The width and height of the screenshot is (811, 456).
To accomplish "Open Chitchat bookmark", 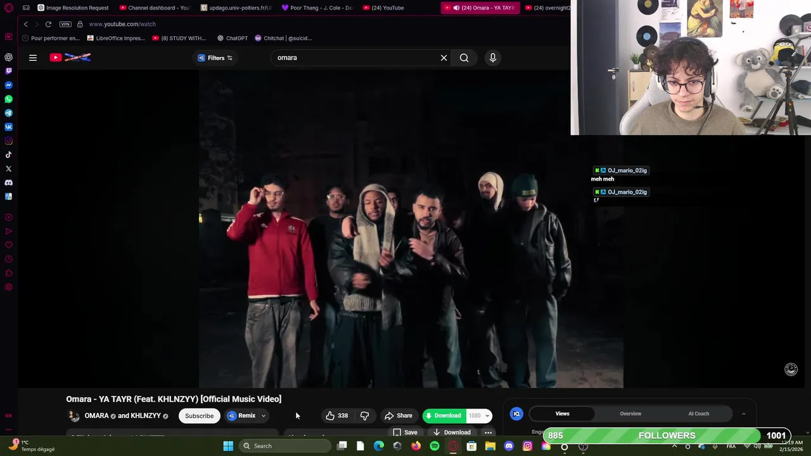I will click(283, 38).
